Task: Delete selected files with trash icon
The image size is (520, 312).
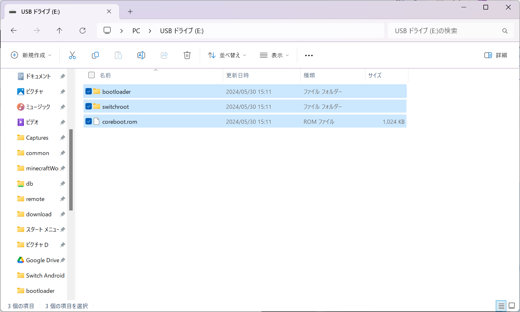Action: pos(187,55)
